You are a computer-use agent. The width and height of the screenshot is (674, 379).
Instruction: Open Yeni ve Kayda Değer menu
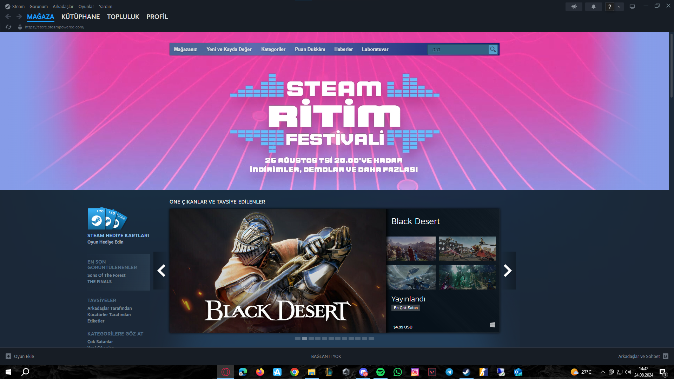coord(229,49)
